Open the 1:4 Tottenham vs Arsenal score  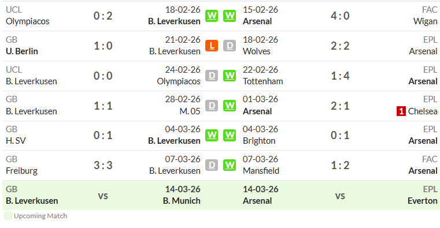click(x=340, y=76)
